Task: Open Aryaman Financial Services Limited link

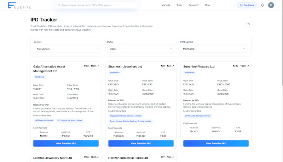Action: click(x=126, y=116)
